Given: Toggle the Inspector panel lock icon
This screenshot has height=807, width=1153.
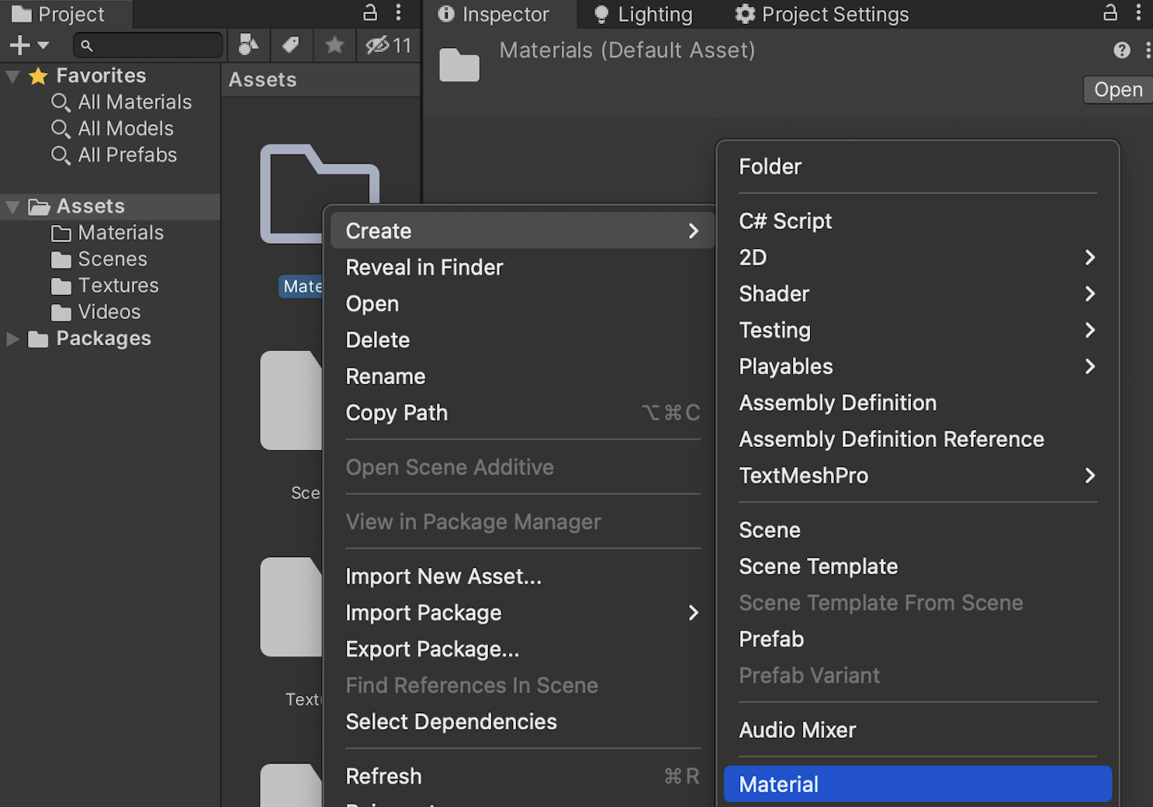Looking at the screenshot, I should click(x=1110, y=13).
